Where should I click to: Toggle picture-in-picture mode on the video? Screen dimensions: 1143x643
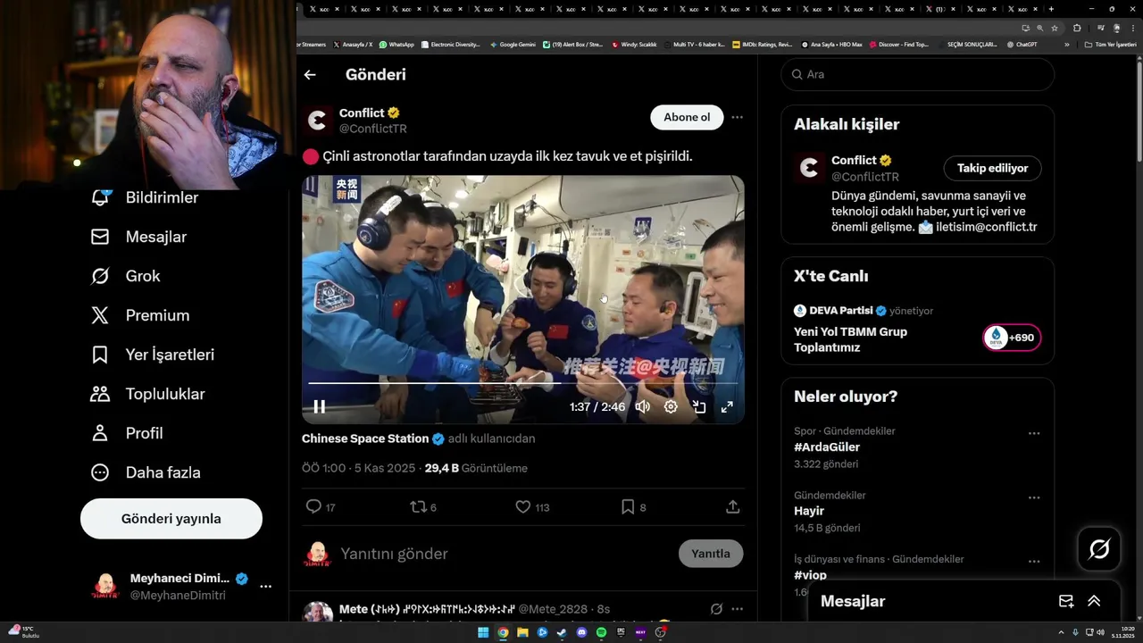click(x=699, y=407)
